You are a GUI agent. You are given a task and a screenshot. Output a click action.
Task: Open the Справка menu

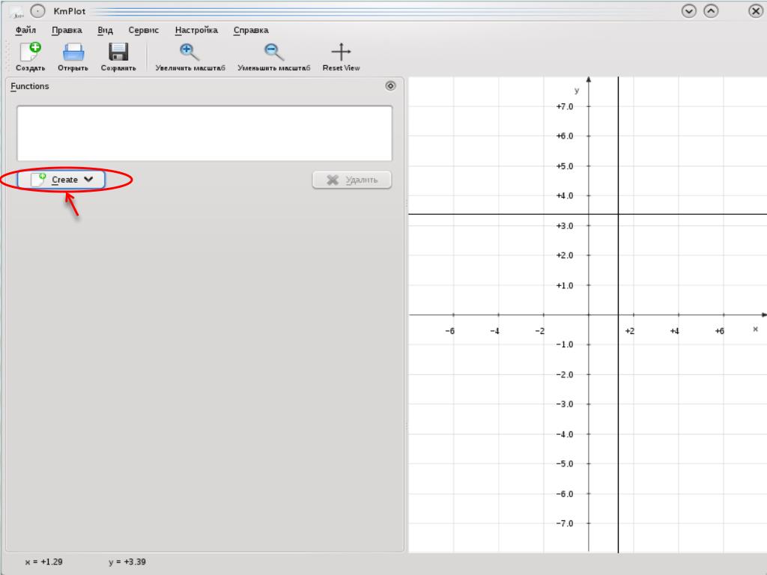(x=251, y=30)
